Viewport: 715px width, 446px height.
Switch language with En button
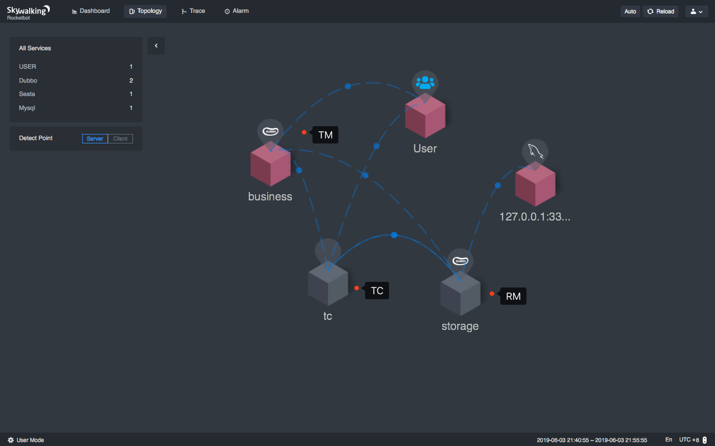pyautogui.click(x=669, y=440)
